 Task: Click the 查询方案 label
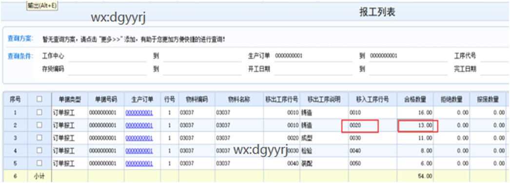(20, 39)
